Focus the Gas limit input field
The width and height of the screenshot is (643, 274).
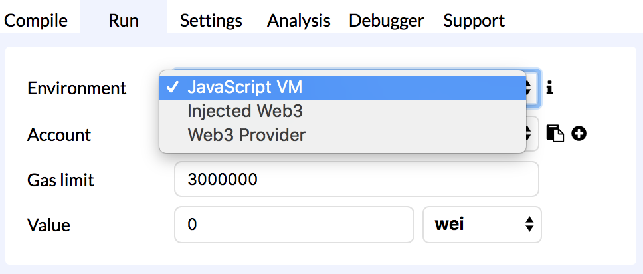click(x=356, y=179)
